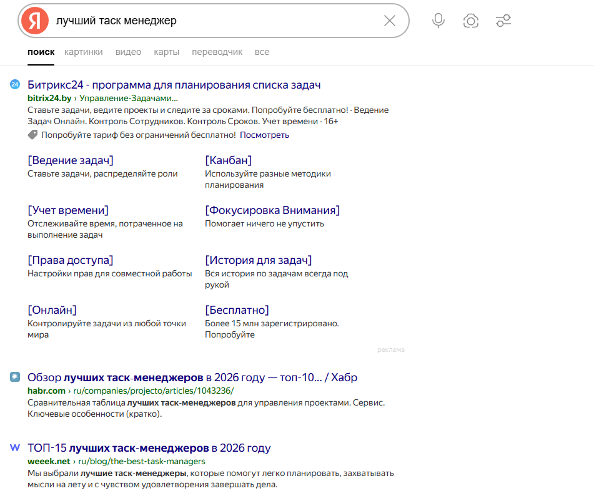Open the '[Бесплатно]' sitelink
This screenshot has width=594, height=501.
[237, 310]
